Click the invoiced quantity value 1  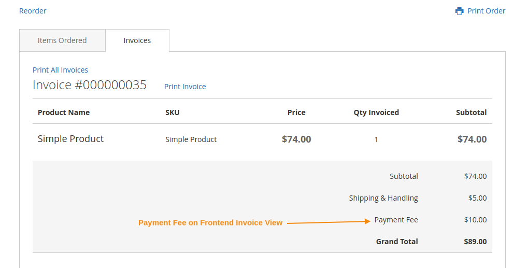pos(376,139)
